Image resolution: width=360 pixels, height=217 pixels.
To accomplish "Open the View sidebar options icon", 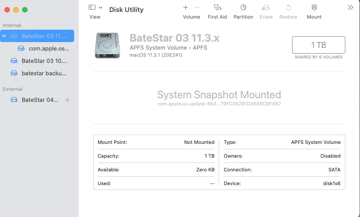I will tap(92, 8).
